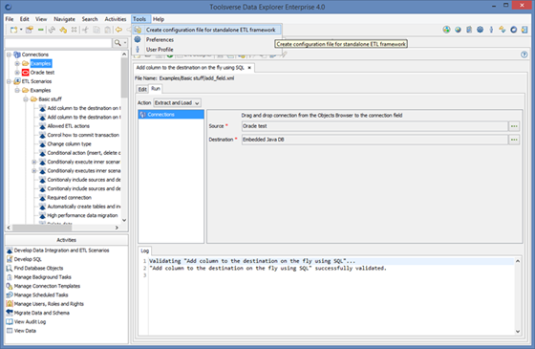This screenshot has width=535, height=349.
Task: Click the paste clipboard toolbar icon
Action: click(107, 30)
